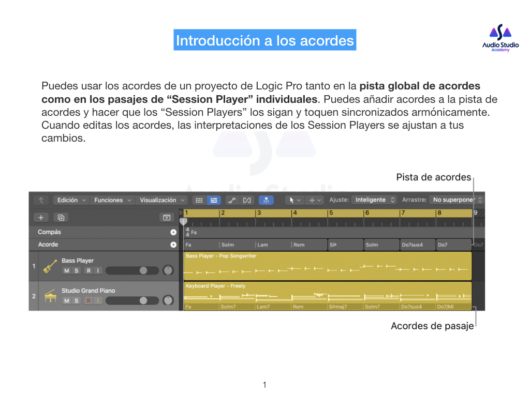Select the Do7sus4 chord in chord track
This screenshot has height=397, width=530.
[418, 245]
